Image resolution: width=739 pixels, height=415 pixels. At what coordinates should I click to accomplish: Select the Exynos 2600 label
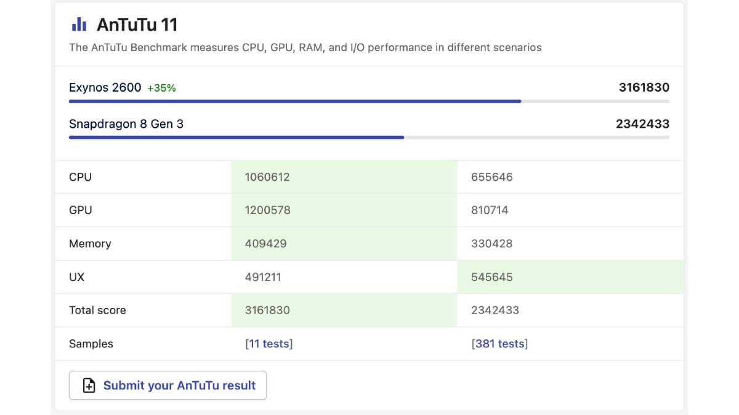coord(105,87)
